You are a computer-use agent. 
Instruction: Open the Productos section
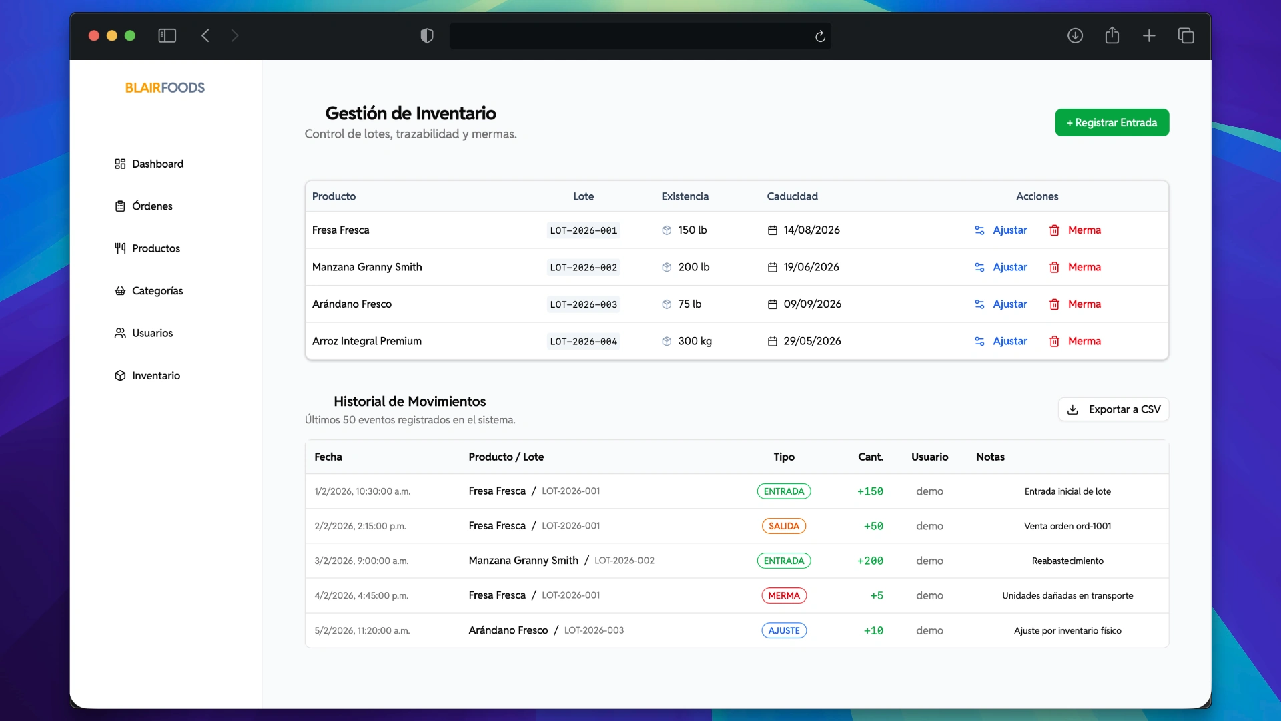(156, 248)
